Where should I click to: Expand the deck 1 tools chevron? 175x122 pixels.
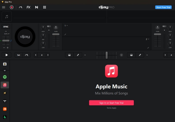pyautogui.click(x=85, y=55)
